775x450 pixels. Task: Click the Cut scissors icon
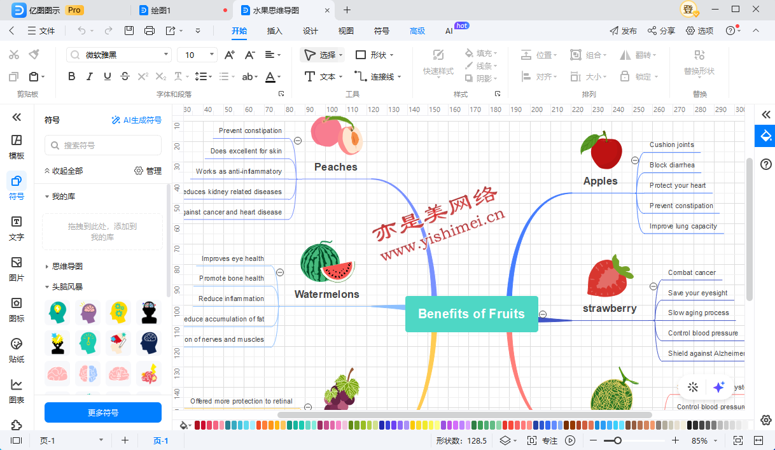coord(14,55)
